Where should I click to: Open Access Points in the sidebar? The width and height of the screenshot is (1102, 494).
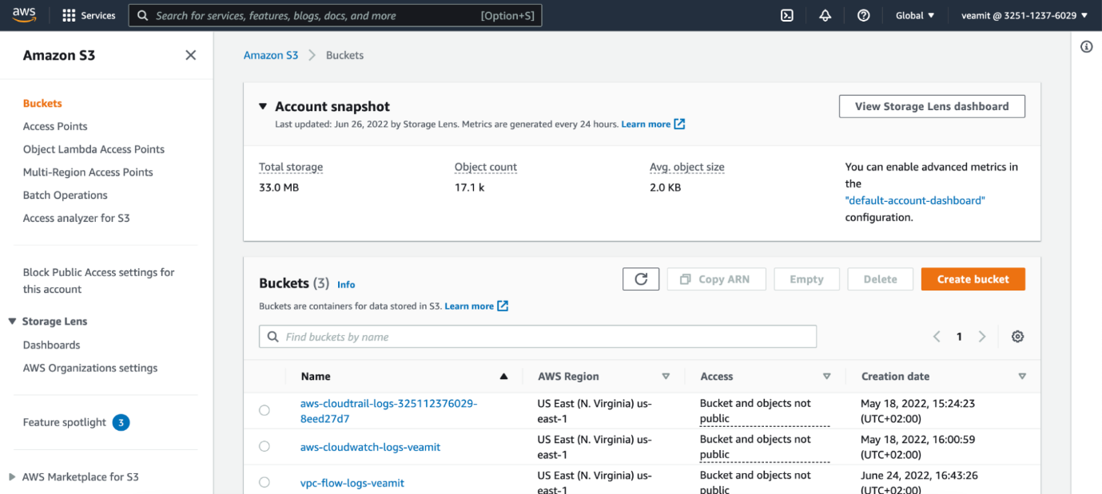click(x=55, y=126)
